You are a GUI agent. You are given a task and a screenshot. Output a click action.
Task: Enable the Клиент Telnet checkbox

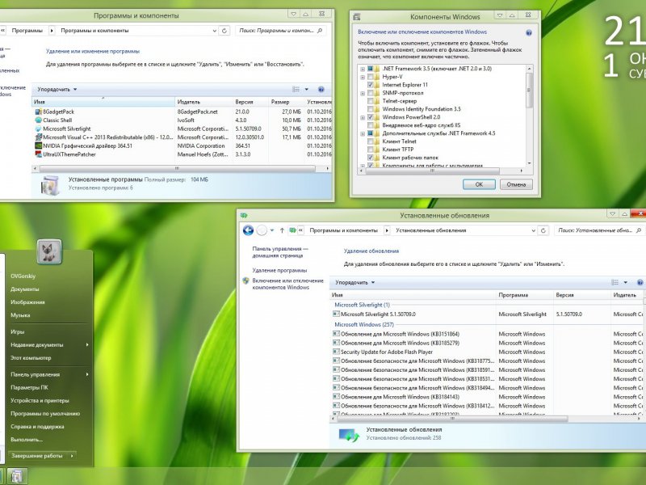[x=371, y=141]
